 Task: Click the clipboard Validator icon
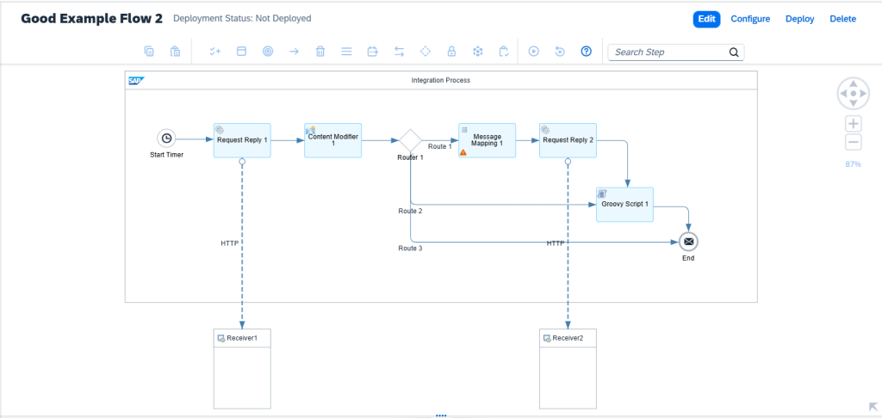point(504,52)
